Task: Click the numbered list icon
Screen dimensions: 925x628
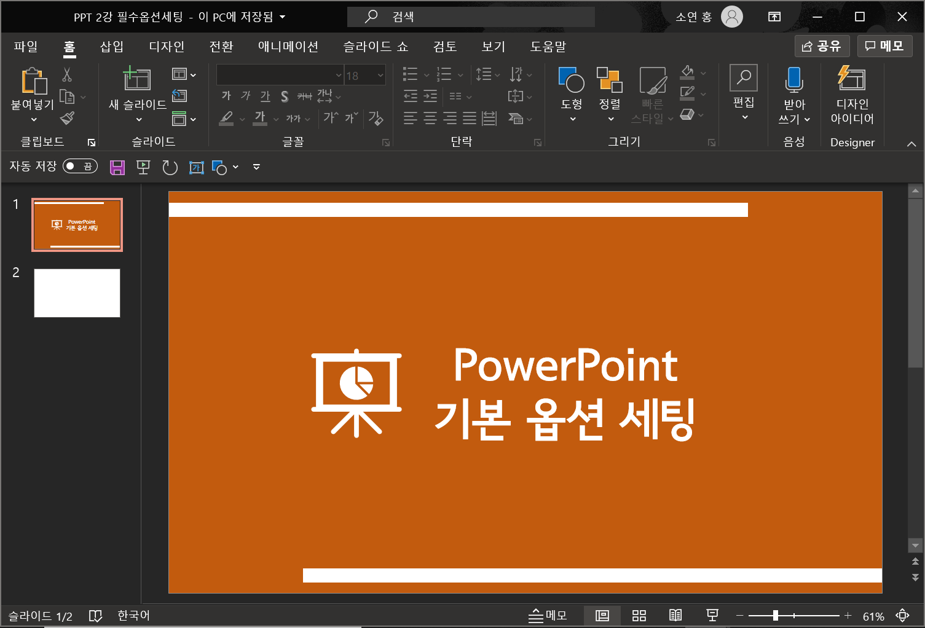Action: (x=444, y=74)
